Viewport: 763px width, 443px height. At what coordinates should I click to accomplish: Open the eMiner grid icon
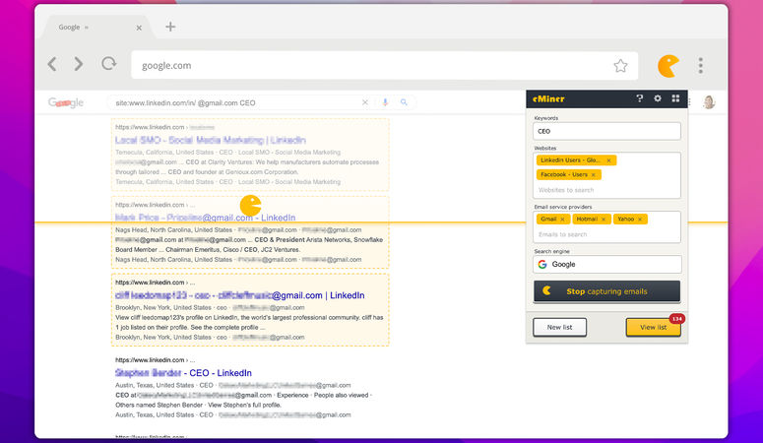tap(675, 98)
